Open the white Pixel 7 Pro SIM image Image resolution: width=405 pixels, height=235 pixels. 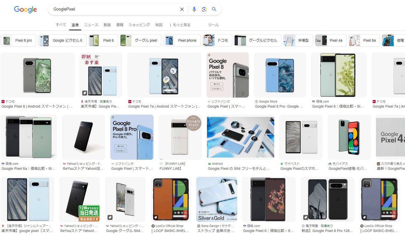click(125, 199)
